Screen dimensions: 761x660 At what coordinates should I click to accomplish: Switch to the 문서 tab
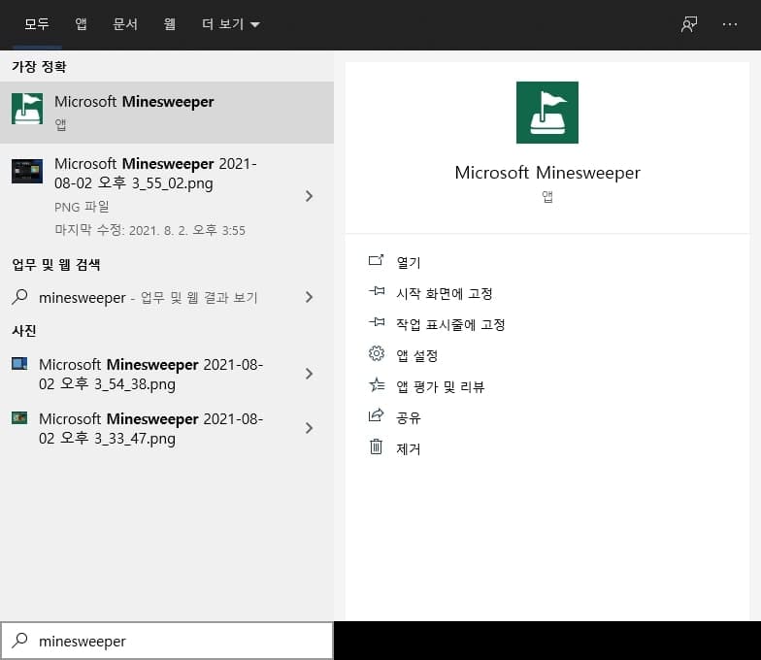(x=125, y=24)
